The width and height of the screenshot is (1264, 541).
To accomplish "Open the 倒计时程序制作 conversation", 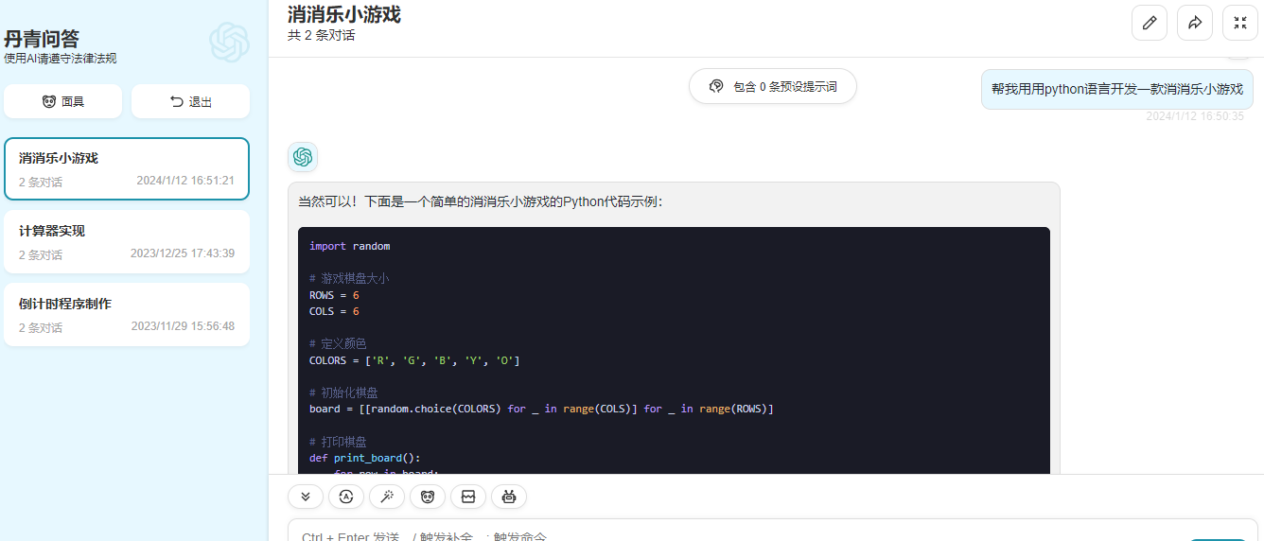I will 127,314.
